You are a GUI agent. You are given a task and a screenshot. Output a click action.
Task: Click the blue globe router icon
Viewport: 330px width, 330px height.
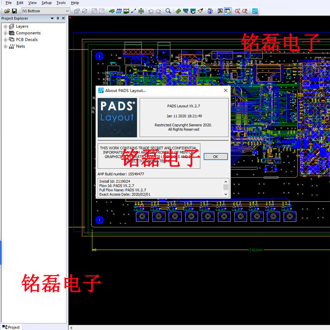210,11
